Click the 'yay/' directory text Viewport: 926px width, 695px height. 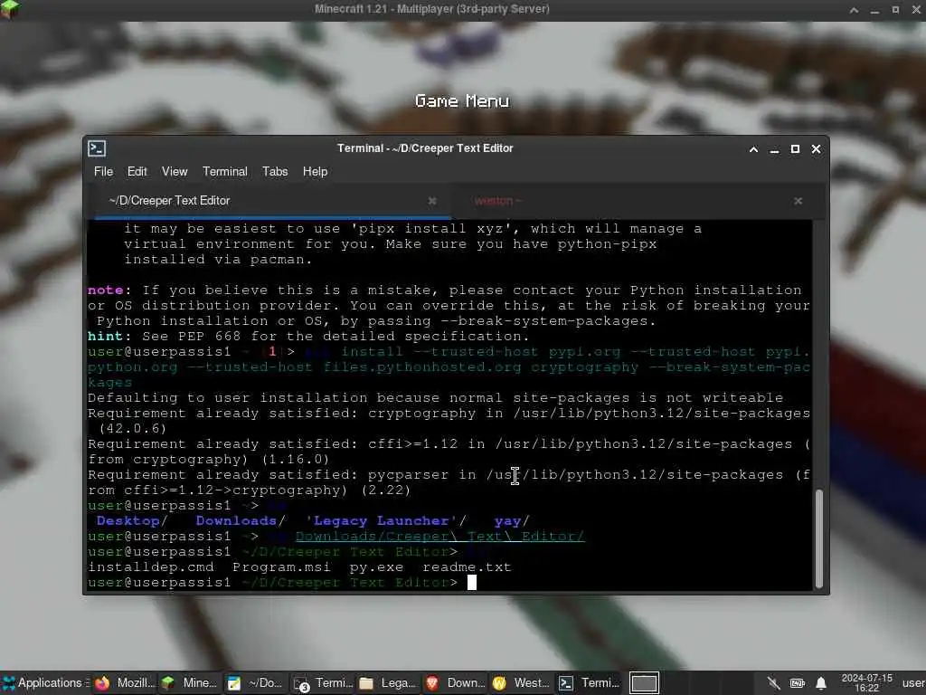(512, 520)
